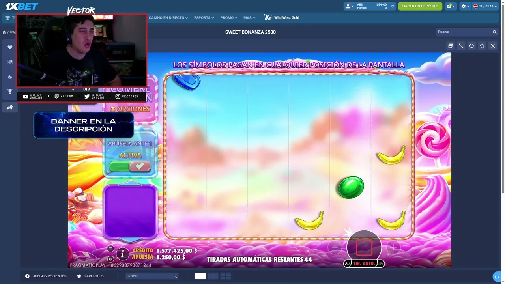
Task: Select the sidebar trophy tournaments icon
Action: [x=10, y=92]
